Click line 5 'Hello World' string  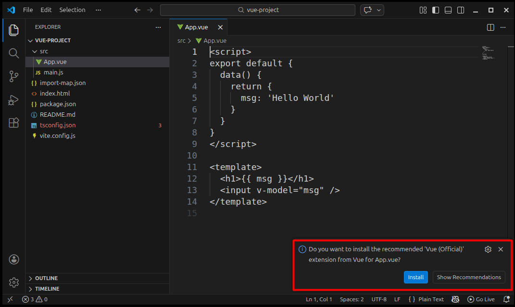[x=301, y=98]
